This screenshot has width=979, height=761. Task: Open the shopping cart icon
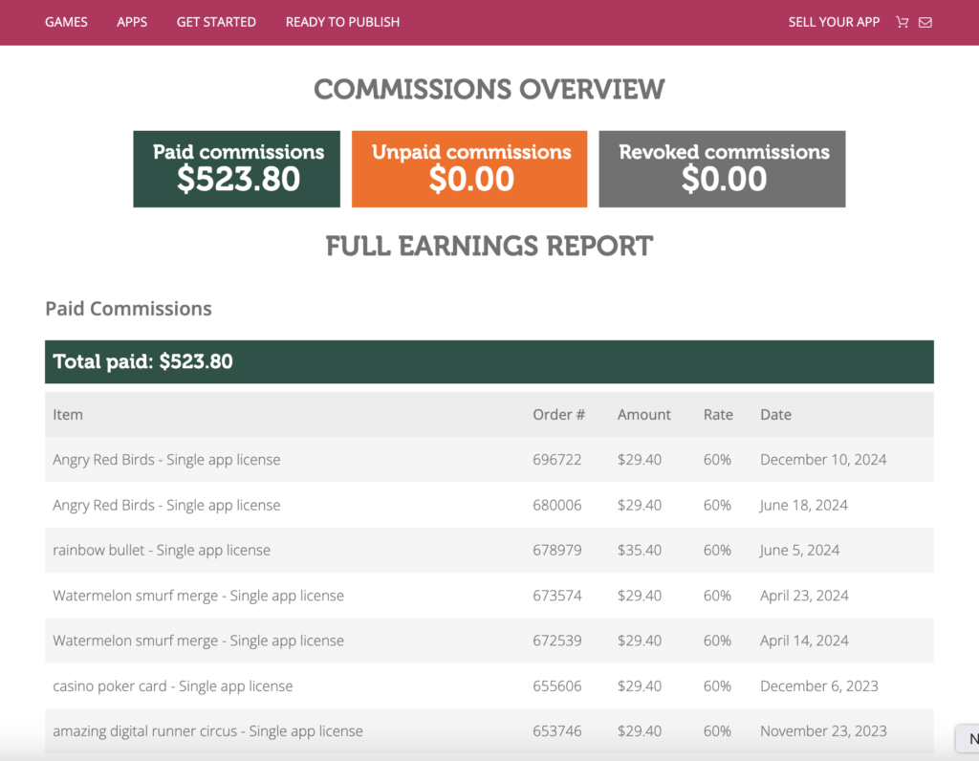click(902, 22)
